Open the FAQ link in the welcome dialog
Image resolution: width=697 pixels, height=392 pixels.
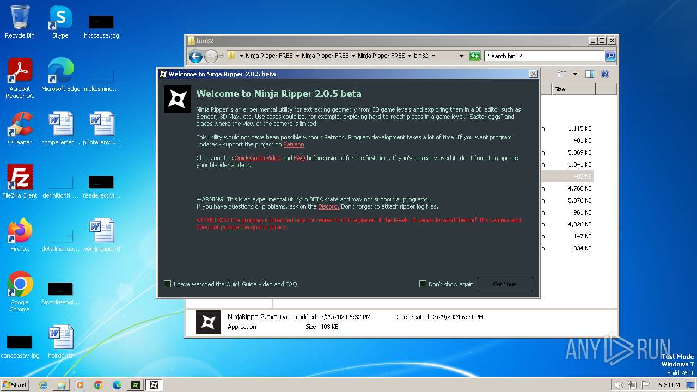[299, 158]
